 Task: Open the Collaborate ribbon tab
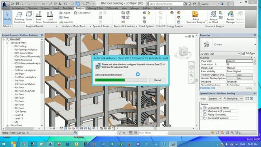(x=112, y=8)
